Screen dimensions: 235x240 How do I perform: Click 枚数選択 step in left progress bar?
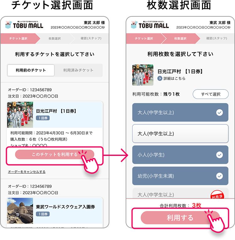pyautogui.click(x=55, y=38)
